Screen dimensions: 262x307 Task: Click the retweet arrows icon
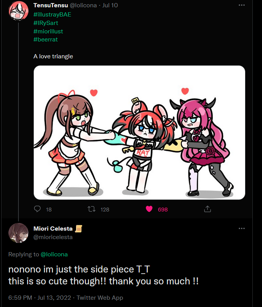(x=91, y=209)
